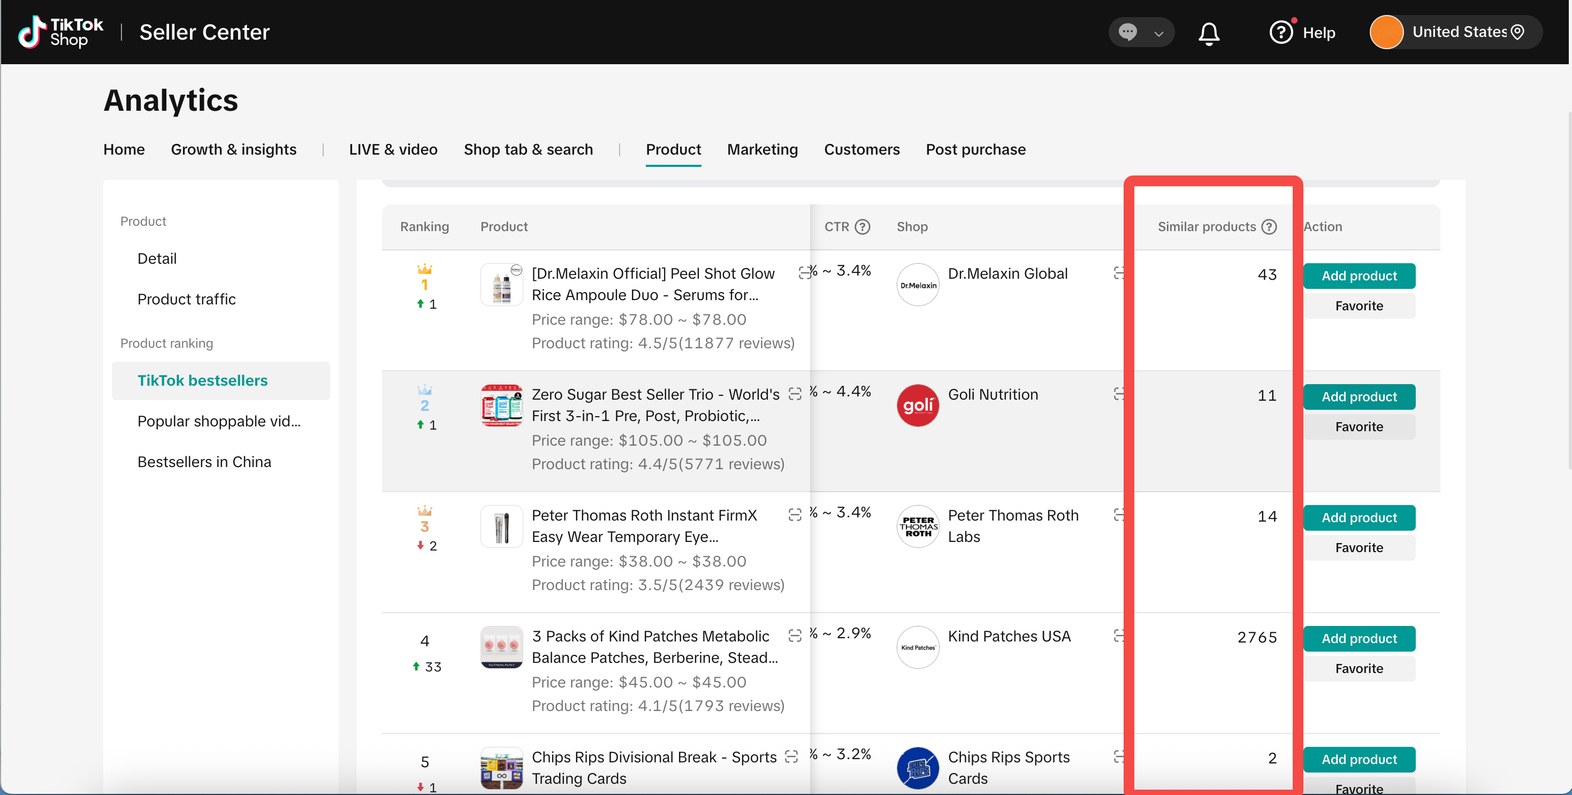Click link icon beside Dr.Melaxin Global shop

1118,273
